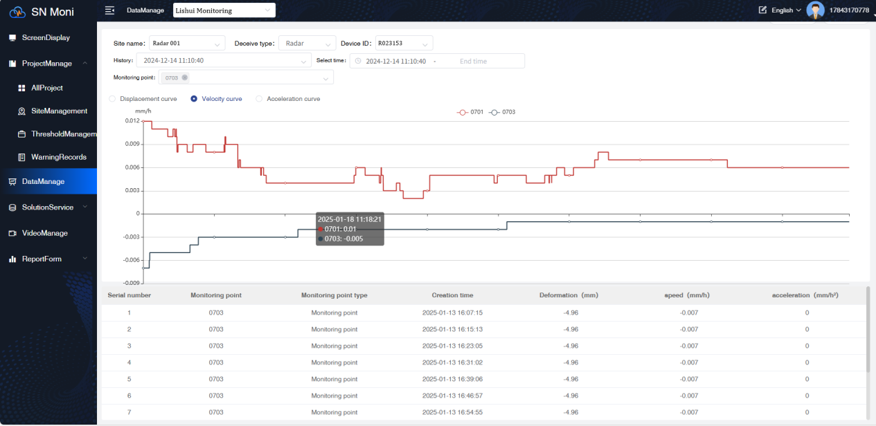Expand the ReportForm menu
Viewport: 876px width, 426px height.
[42, 259]
